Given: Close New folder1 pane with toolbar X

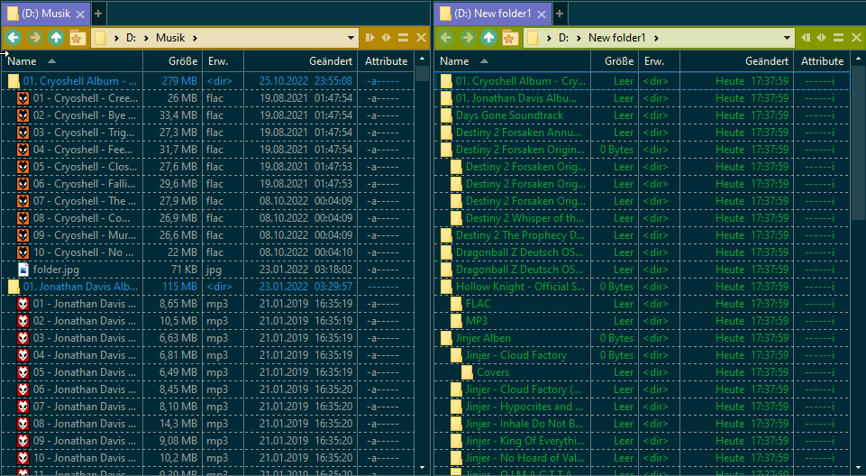Looking at the screenshot, I should point(856,38).
